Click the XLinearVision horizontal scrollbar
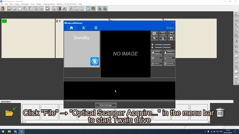239x134 pixels. (x=119, y=101)
